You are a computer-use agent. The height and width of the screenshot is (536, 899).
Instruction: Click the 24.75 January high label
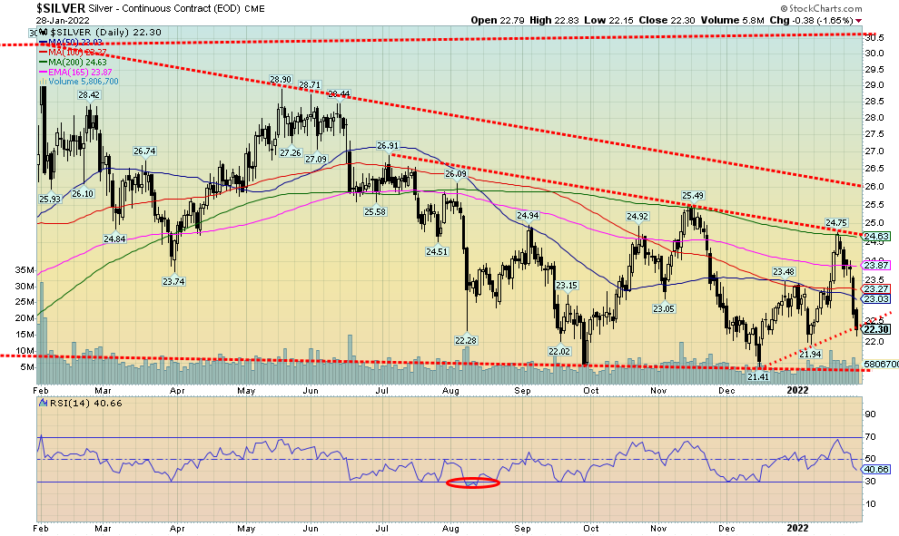tap(836, 223)
